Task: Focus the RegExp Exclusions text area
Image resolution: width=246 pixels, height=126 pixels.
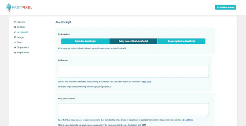Action: (x=133, y=110)
